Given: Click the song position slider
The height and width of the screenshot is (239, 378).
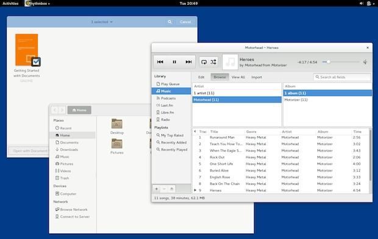Looking at the screenshot, I should pos(341,62).
